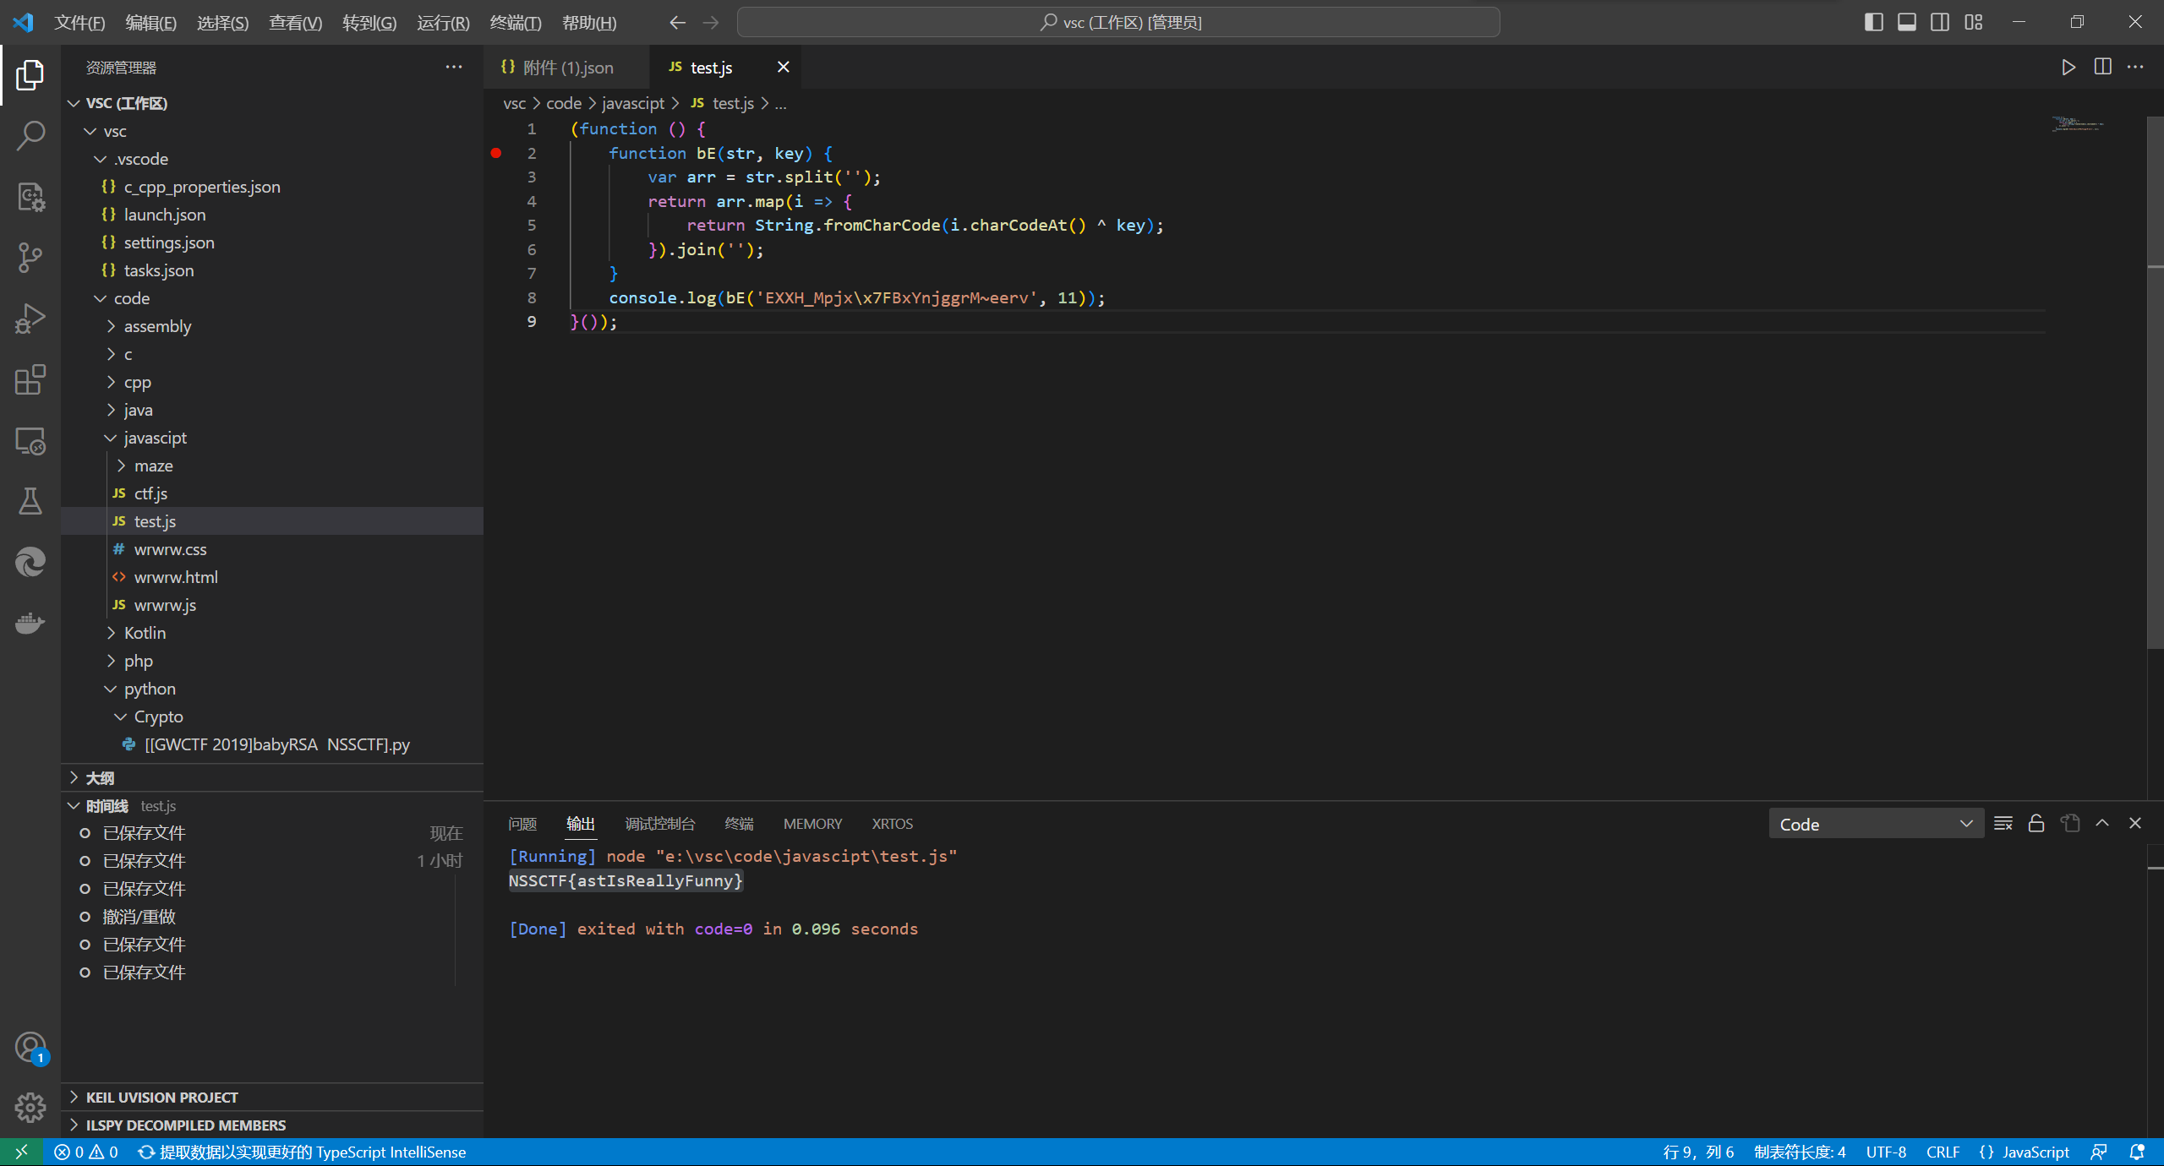
Task: Open the Run and Debug view
Action: tap(30, 319)
